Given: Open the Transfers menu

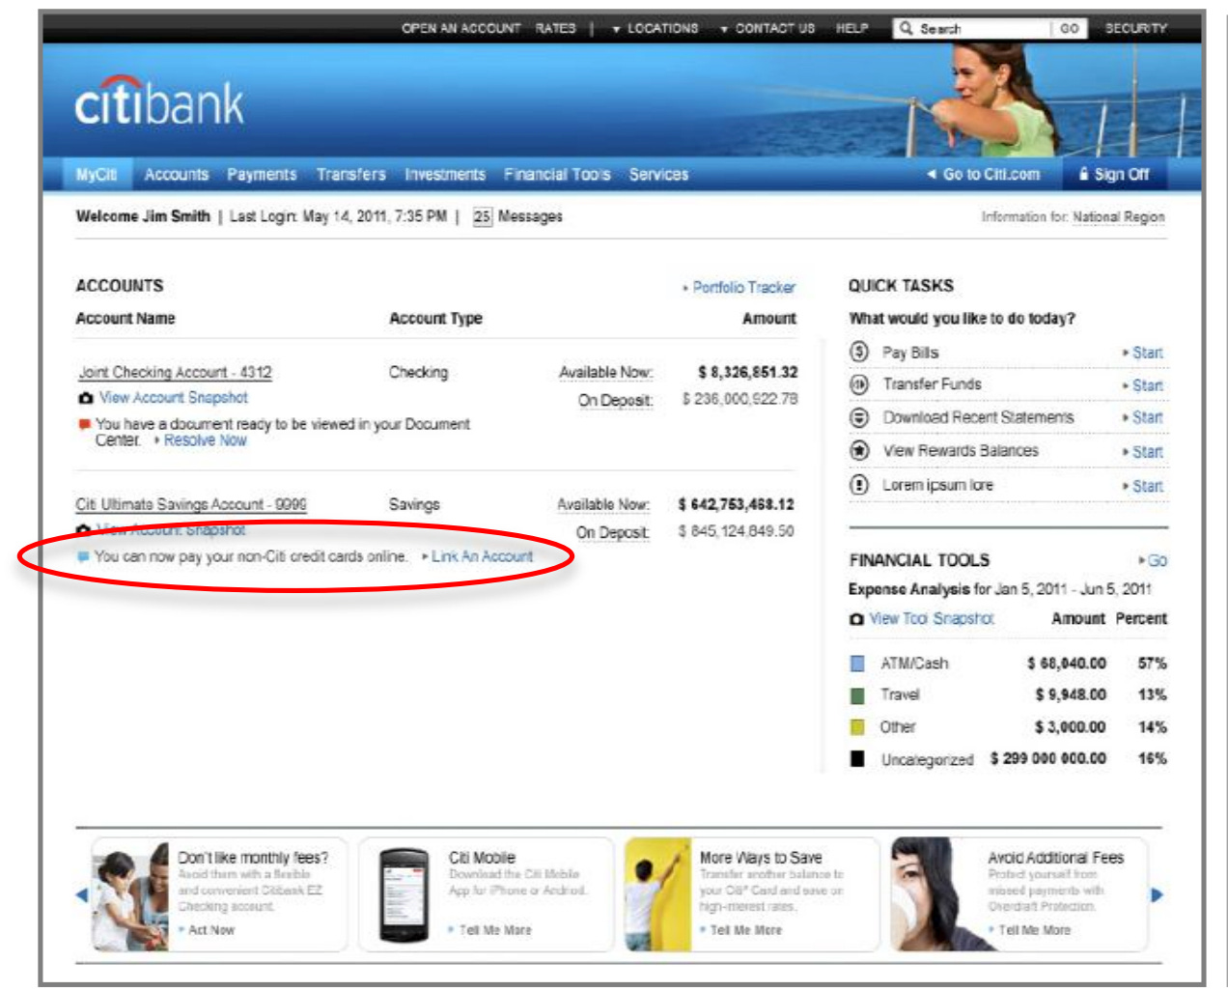Looking at the screenshot, I should click(x=351, y=174).
